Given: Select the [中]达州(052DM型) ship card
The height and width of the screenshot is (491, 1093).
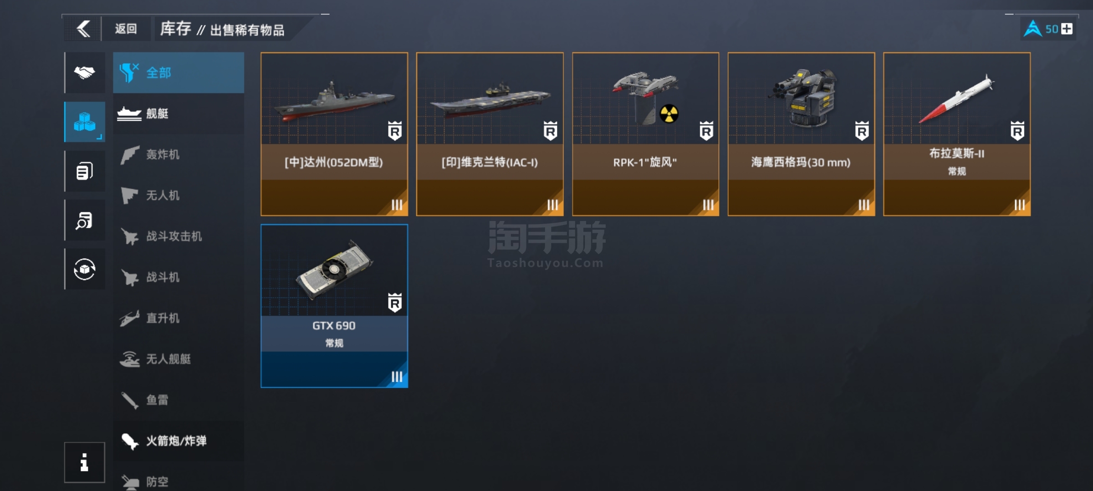Looking at the screenshot, I should pyautogui.click(x=334, y=134).
